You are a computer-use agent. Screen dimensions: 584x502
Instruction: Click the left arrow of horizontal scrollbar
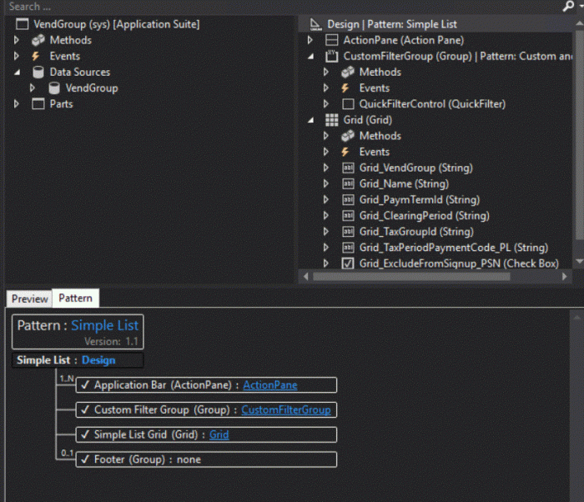point(306,277)
